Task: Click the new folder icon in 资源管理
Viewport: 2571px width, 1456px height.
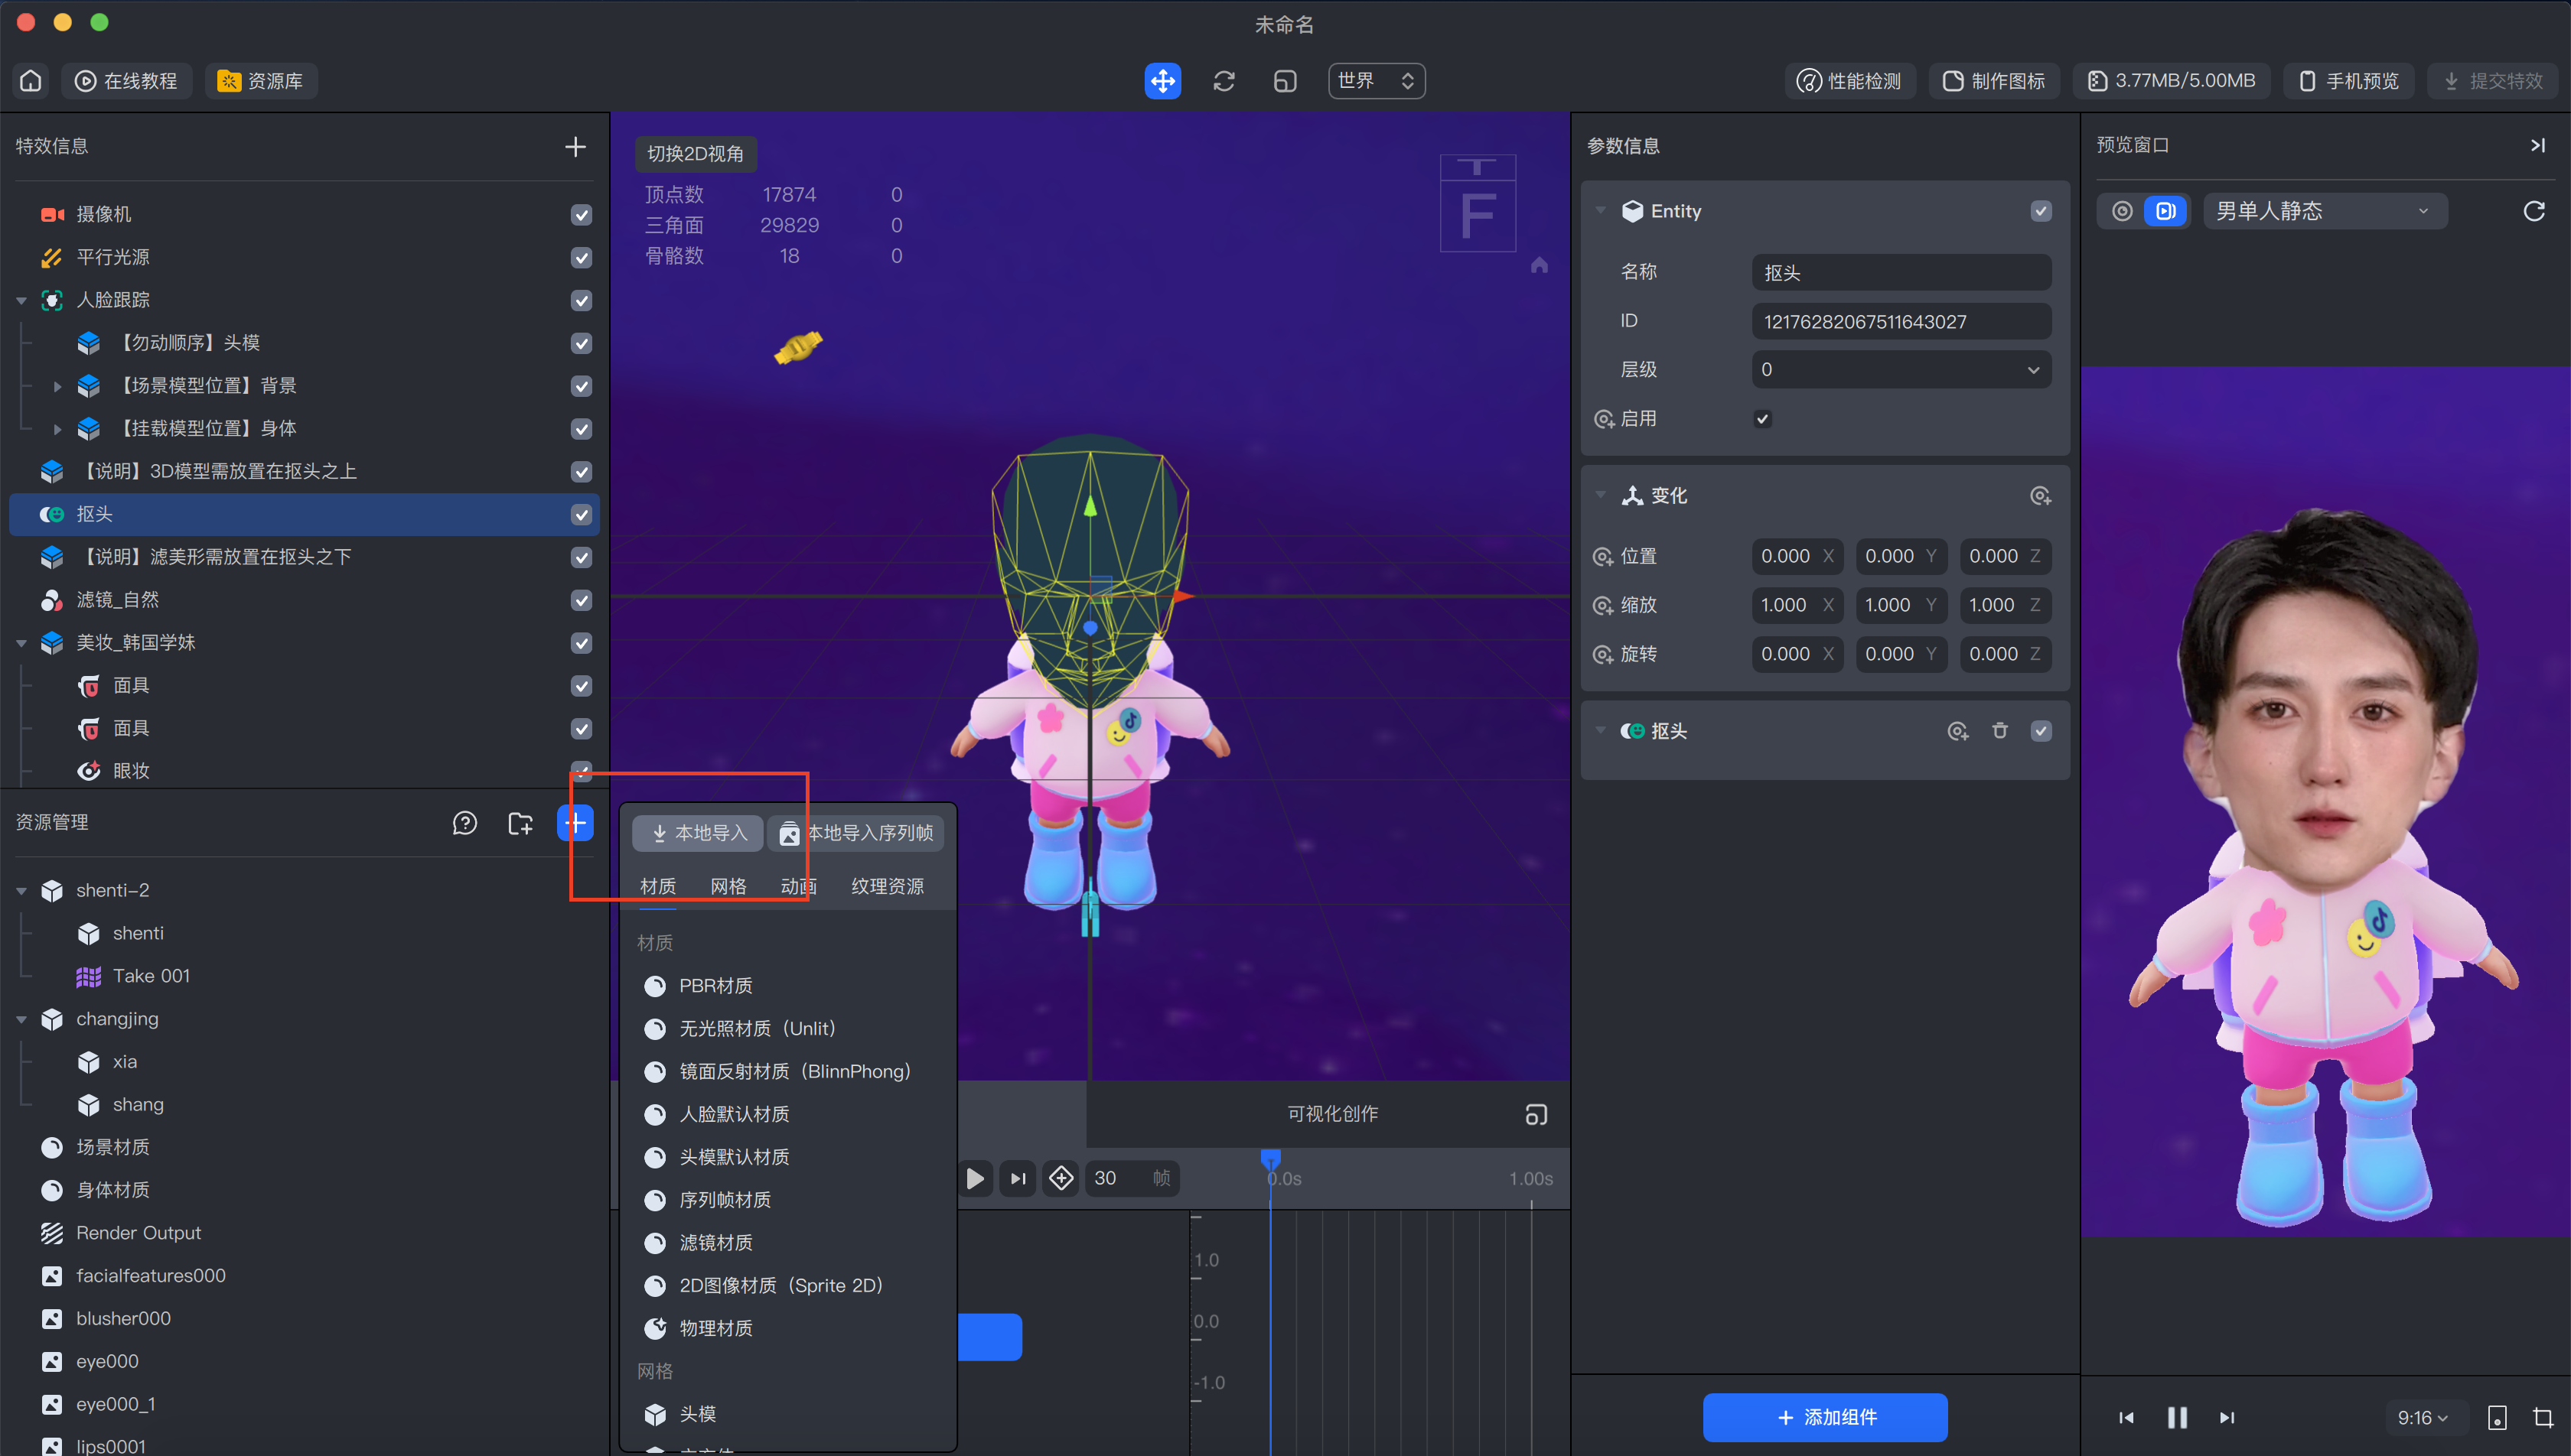Action: pos(520,822)
